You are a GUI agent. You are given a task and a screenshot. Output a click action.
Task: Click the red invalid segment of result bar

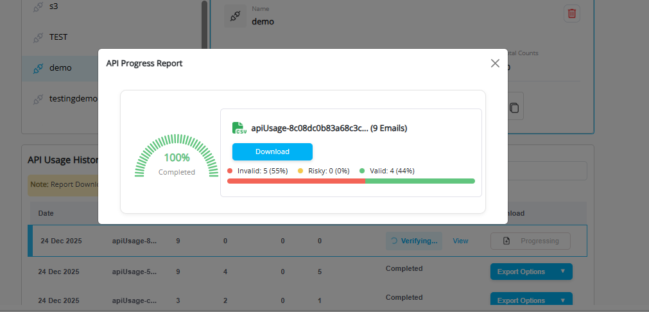click(x=297, y=181)
